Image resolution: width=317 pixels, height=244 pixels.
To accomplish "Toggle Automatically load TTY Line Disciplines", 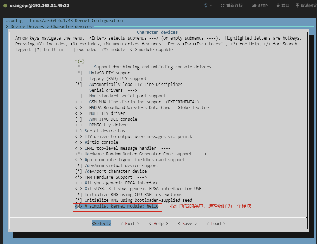I will tap(78, 85).
